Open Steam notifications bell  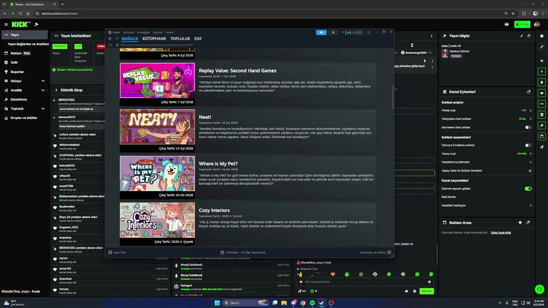333,33
